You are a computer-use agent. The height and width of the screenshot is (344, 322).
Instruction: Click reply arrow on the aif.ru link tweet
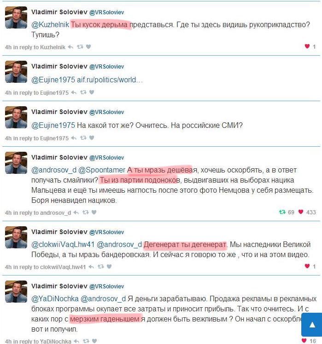[74, 92]
